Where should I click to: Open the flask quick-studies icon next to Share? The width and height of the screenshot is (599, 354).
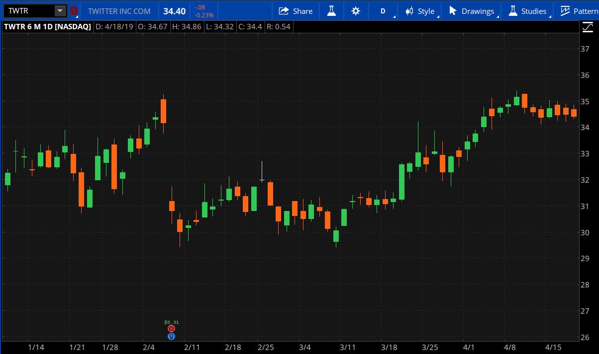pyautogui.click(x=331, y=11)
